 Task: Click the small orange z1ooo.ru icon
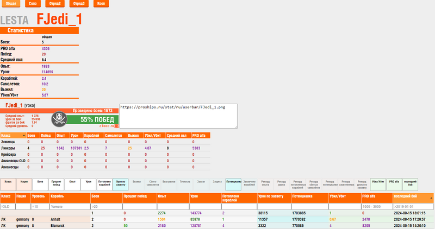(x=116, y=126)
